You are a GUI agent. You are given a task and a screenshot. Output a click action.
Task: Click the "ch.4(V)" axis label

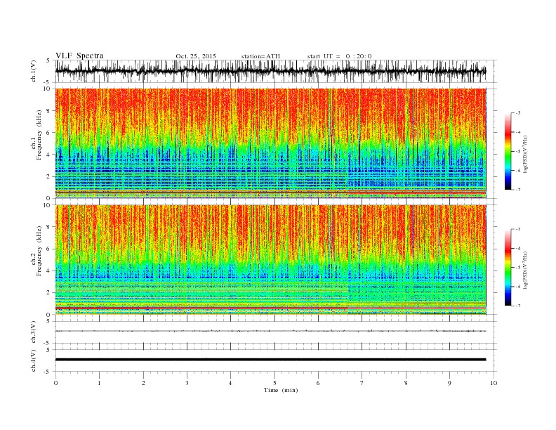34,360
